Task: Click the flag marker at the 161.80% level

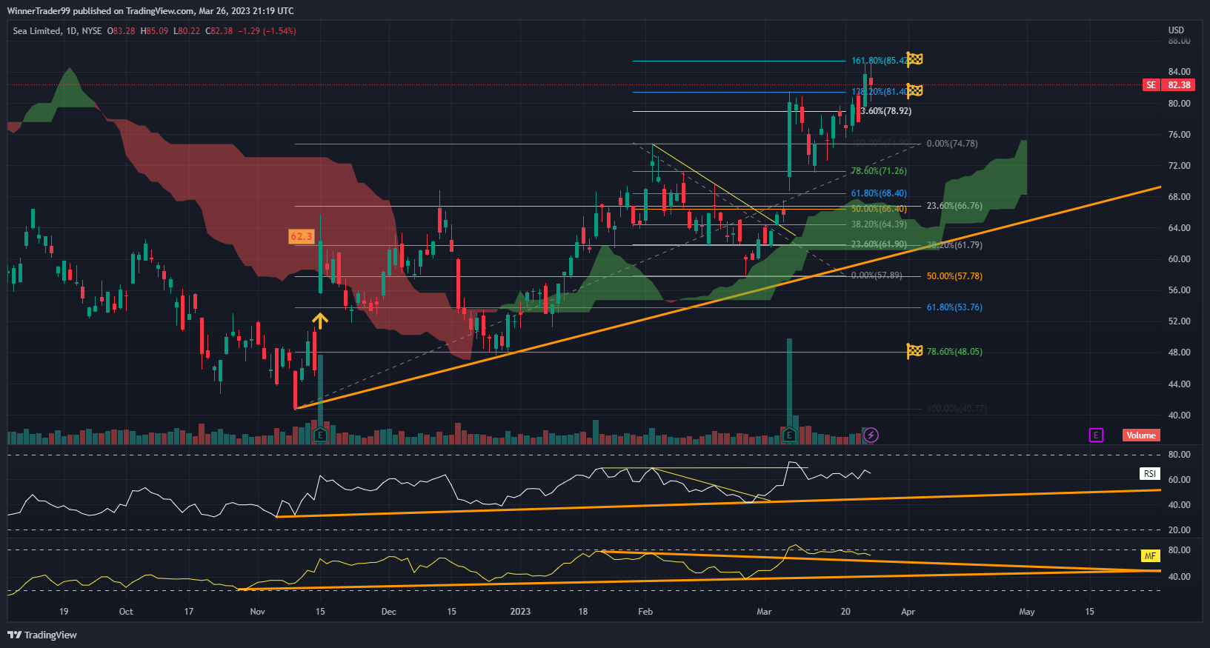Action: coord(915,59)
